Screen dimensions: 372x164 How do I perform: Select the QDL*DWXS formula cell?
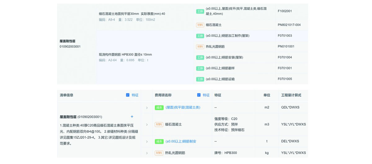tap(290, 107)
